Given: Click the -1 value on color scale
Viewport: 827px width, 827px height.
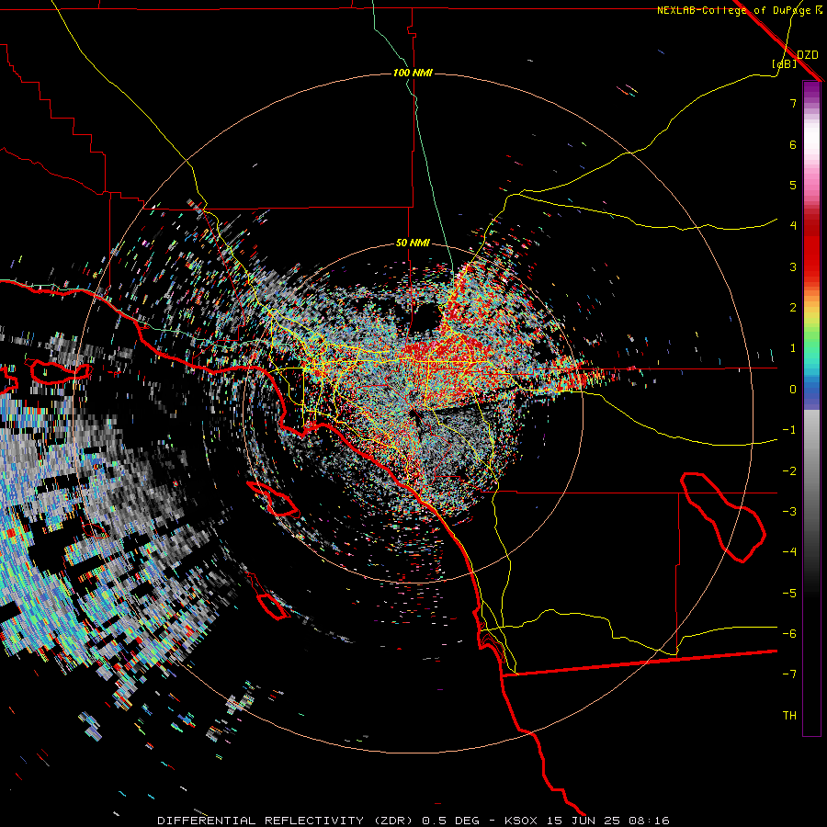Looking at the screenshot, I should tap(789, 430).
